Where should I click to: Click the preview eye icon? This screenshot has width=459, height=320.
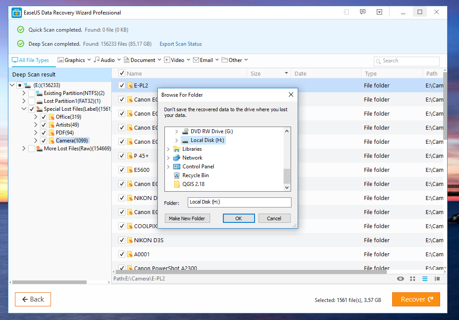coord(400,278)
